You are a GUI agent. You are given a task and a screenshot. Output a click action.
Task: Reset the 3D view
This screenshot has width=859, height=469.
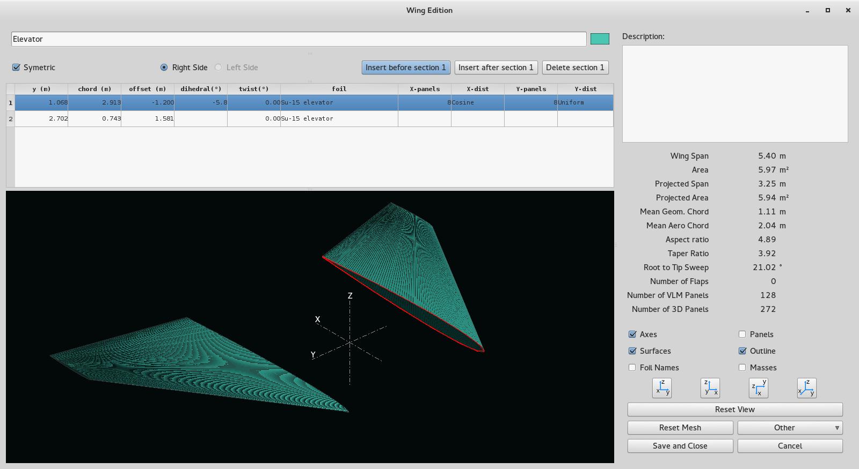pyautogui.click(x=735, y=410)
